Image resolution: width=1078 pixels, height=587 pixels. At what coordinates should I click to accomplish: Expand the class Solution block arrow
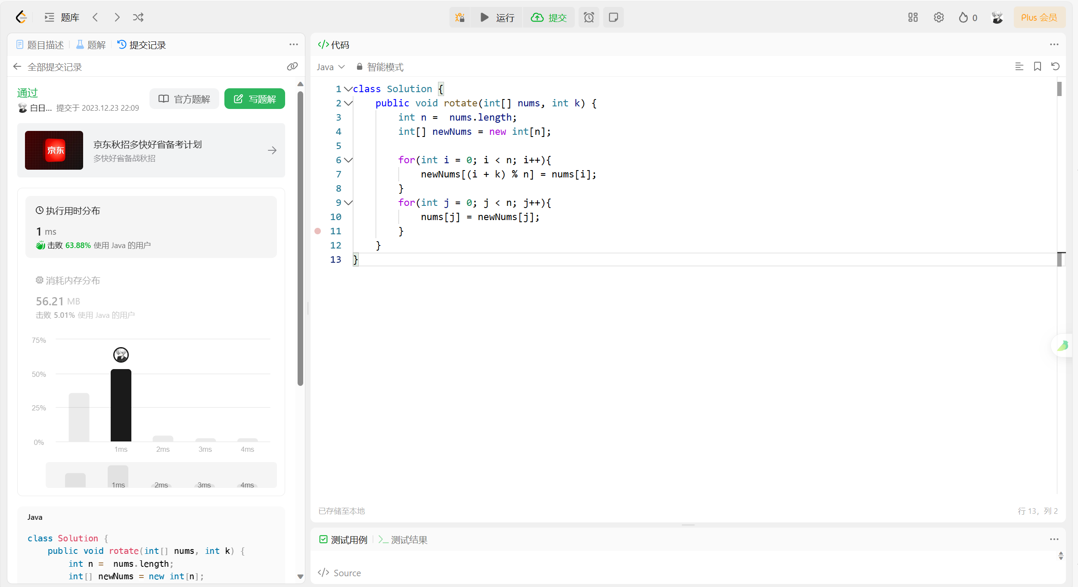pos(348,89)
